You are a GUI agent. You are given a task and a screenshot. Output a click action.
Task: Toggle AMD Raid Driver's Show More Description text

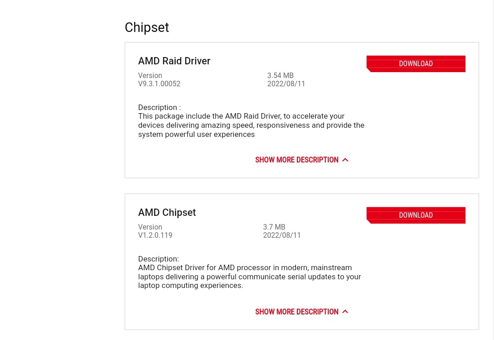tap(296, 160)
